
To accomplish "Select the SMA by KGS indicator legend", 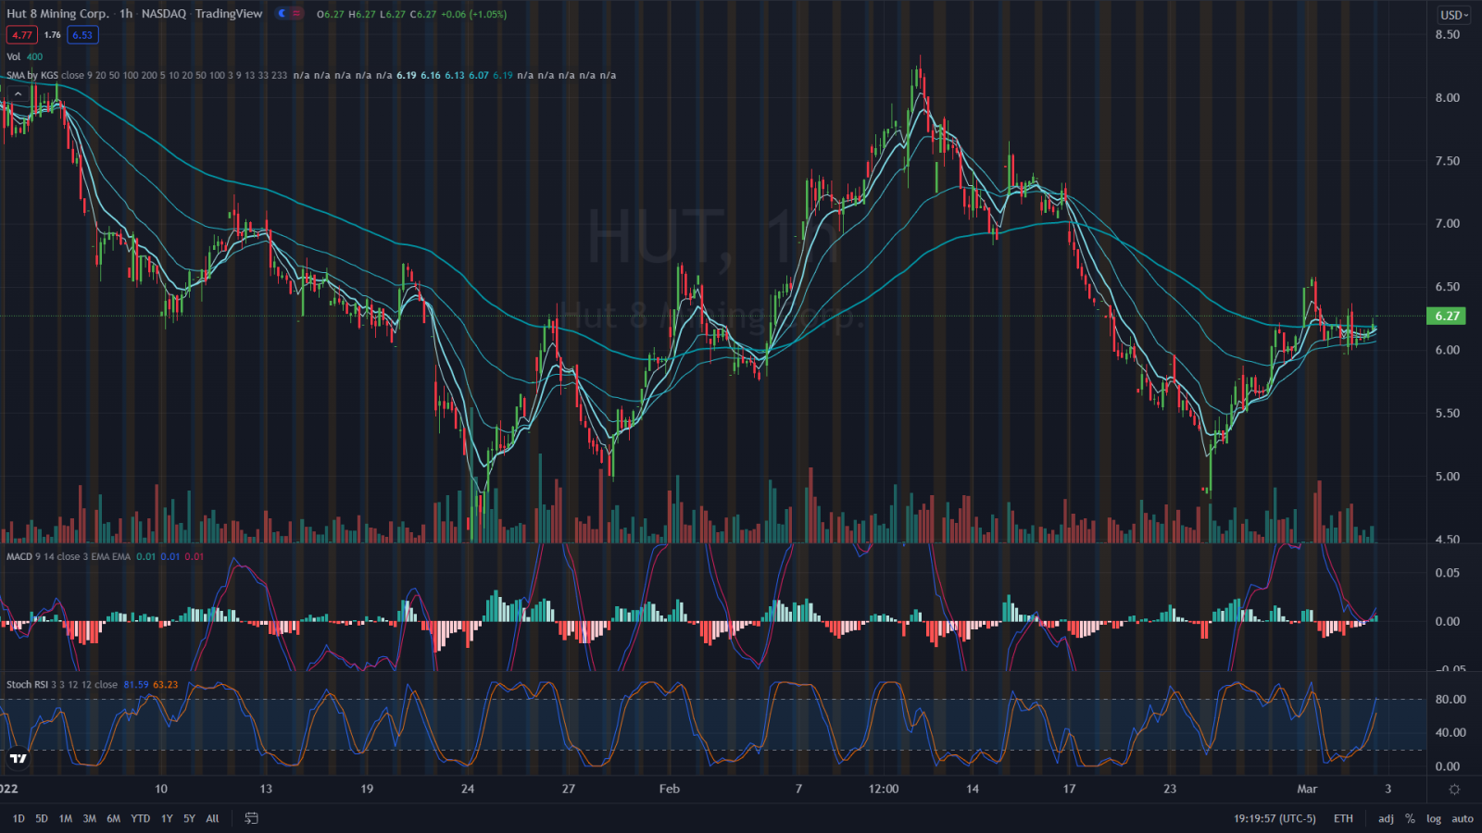I will click(31, 75).
